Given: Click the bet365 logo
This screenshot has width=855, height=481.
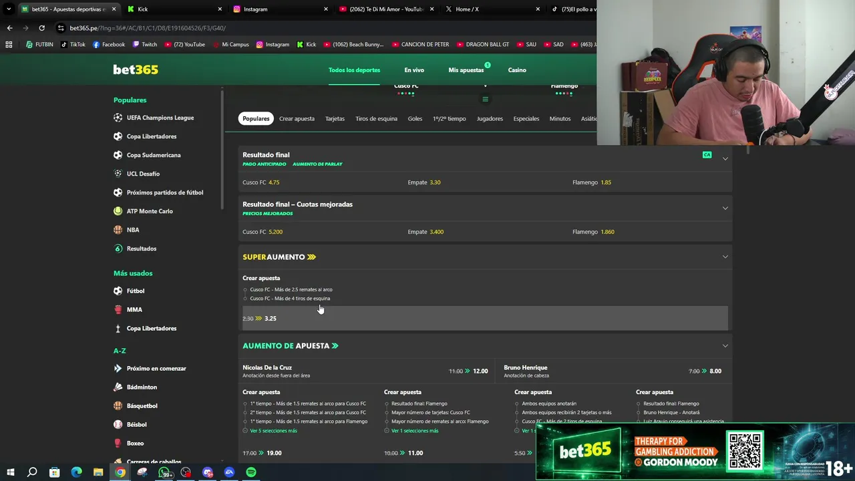Looking at the screenshot, I should (136, 69).
